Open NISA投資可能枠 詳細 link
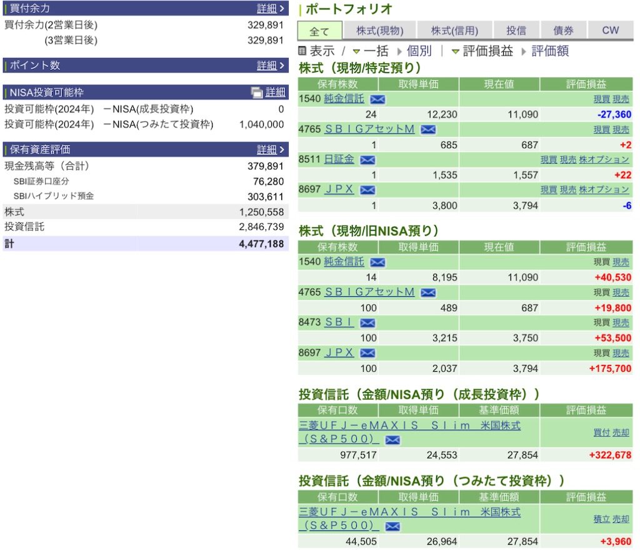Screen dimensions: 640x551 coord(275,92)
